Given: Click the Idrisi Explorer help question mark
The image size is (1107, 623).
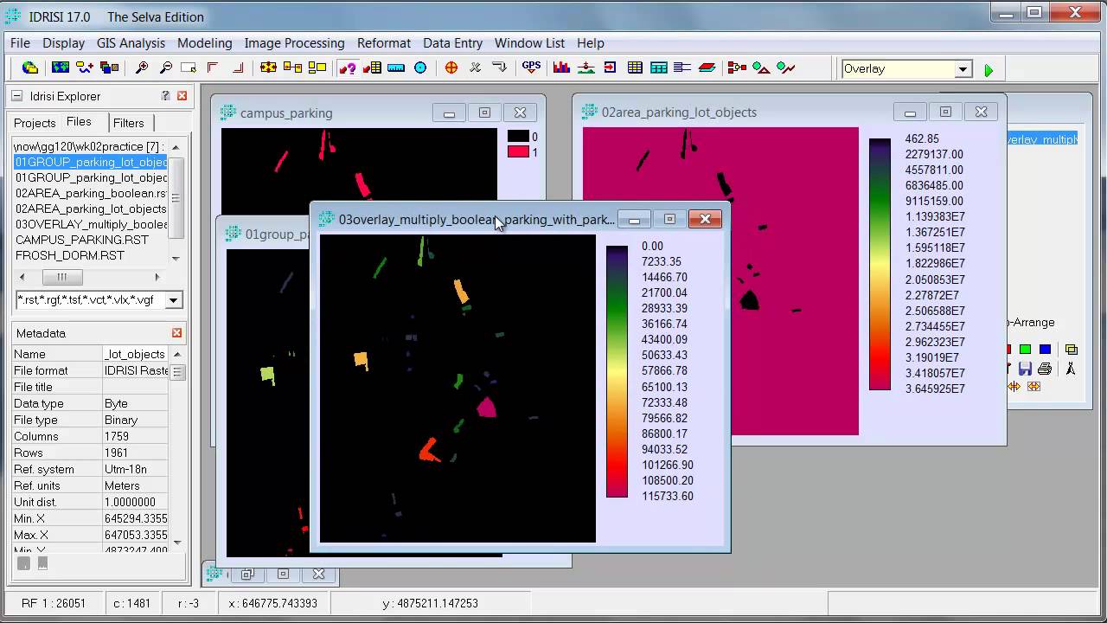Looking at the screenshot, I should pyautogui.click(x=165, y=96).
